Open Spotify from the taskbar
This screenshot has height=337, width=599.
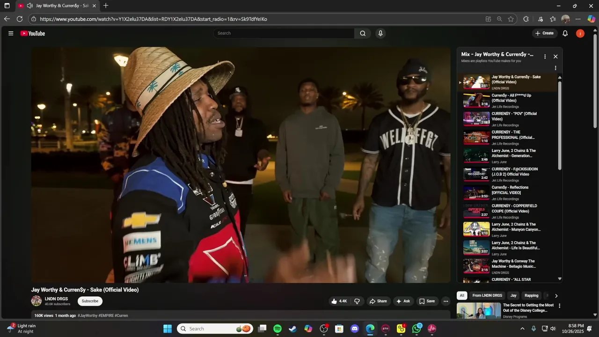277,329
